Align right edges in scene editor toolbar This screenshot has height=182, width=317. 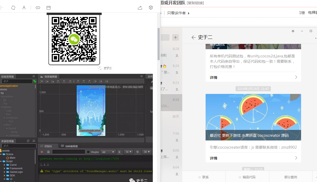pyautogui.click(x=70, y=81)
